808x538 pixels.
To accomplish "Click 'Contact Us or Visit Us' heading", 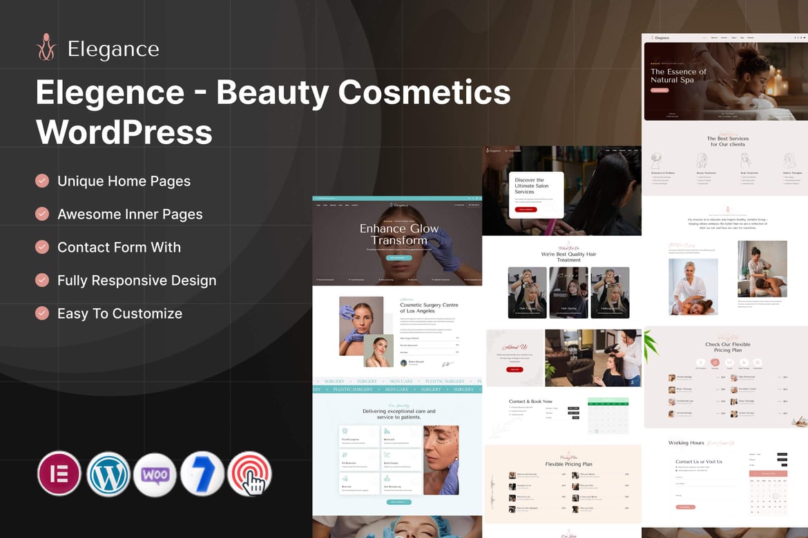I will pos(699,462).
